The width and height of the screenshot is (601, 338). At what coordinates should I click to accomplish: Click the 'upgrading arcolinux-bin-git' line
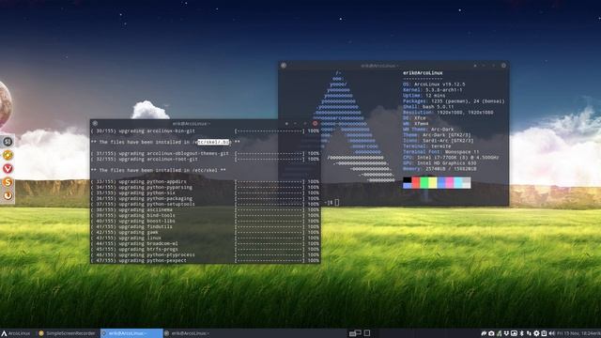(157, 131)
